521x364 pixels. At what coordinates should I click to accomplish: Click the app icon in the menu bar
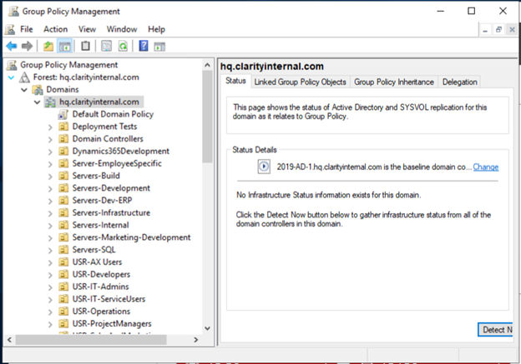point(10,29)
